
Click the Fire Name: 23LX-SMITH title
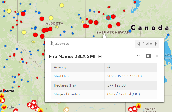[x=75, y=57]
